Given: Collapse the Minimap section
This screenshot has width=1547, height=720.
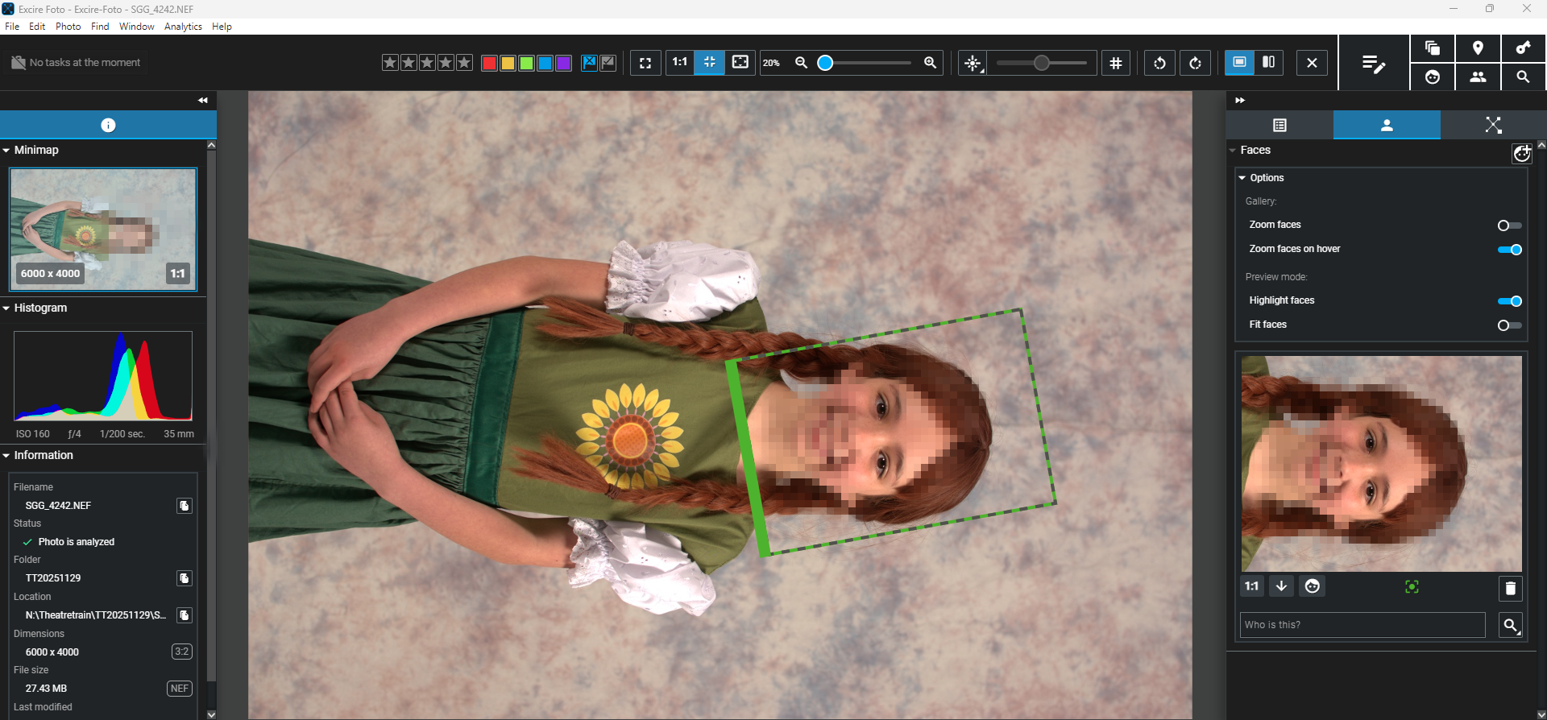Looking at the screenshot, I should click(6, 151).
